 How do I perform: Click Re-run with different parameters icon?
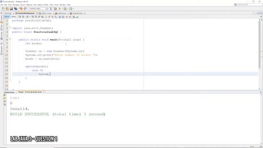coord(5,98)
